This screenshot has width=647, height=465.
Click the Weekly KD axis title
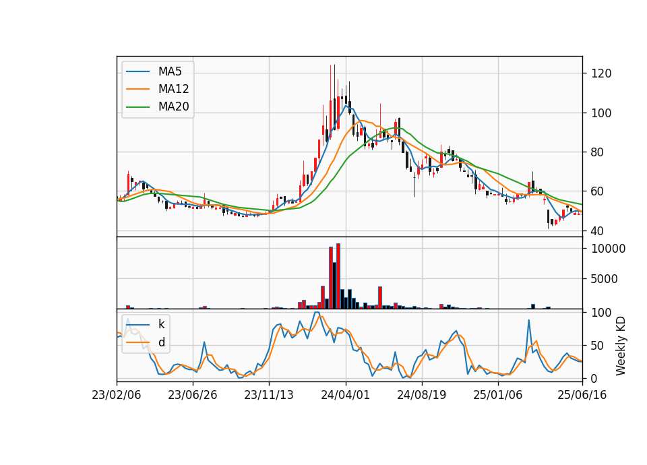coord(621,346)
